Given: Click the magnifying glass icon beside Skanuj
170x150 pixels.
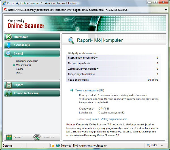Looking at the screenshot, I should click(8, 54).
